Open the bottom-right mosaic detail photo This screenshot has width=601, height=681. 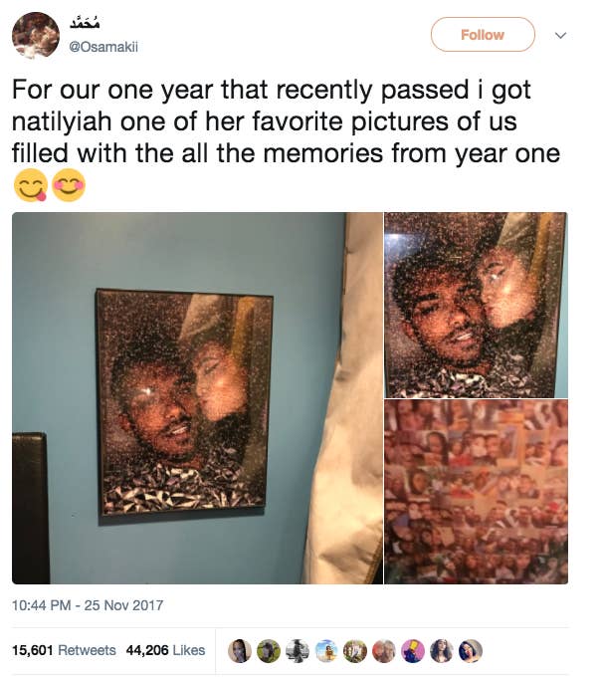click(x=476, y=492)
